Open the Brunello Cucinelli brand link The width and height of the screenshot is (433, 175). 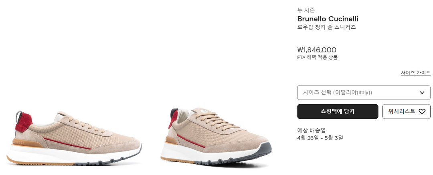coord(328,19)
